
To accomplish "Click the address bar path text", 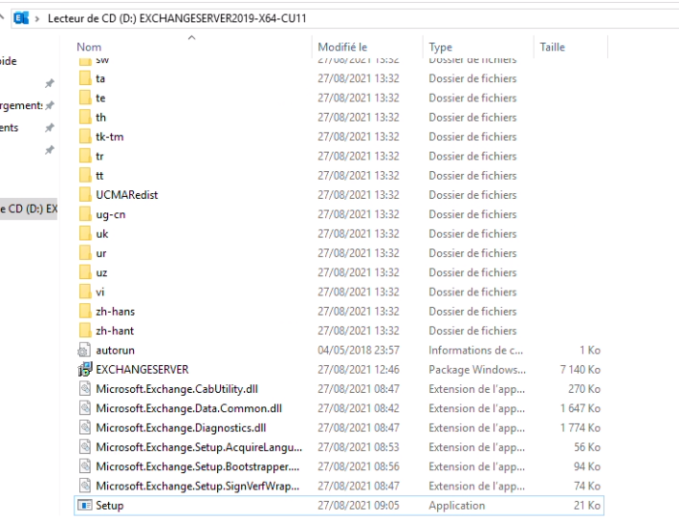I will tap(177, 18).
